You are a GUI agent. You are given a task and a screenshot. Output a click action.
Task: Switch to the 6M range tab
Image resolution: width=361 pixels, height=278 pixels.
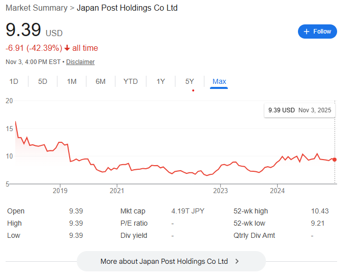101,81
